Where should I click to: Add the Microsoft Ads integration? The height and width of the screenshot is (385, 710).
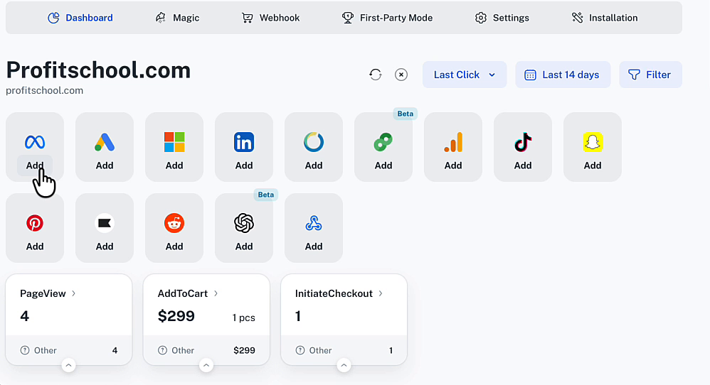[174, 166]
